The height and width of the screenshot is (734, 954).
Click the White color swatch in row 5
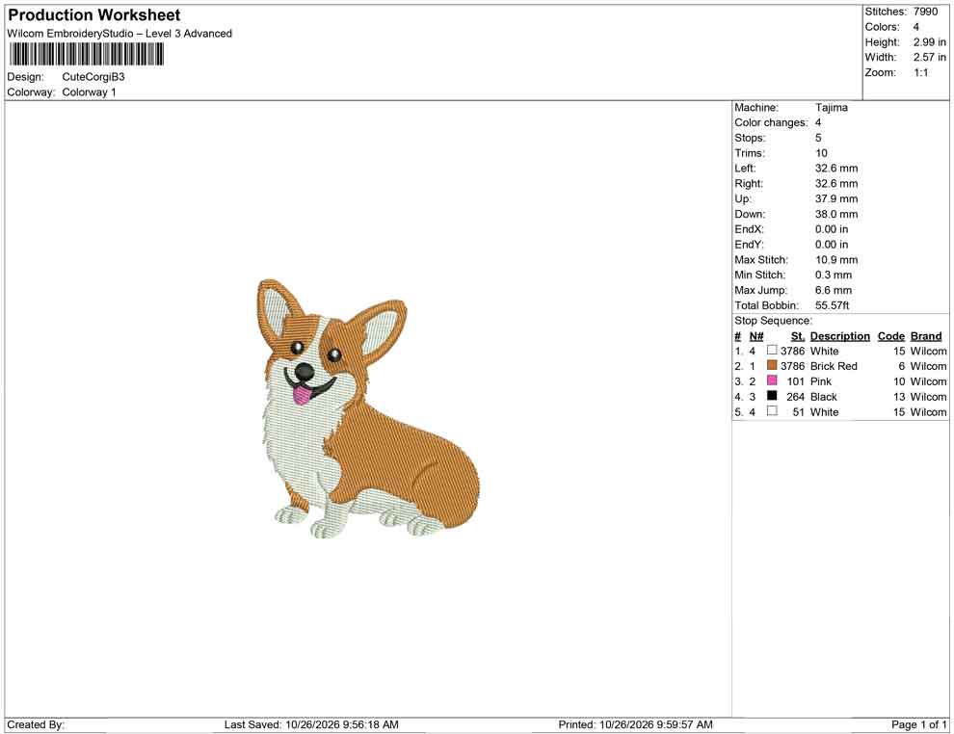click(x=772, y=411)
